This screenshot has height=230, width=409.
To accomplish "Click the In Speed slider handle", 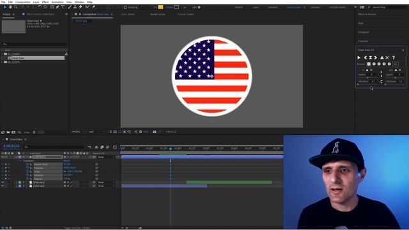I will point(367,78).
